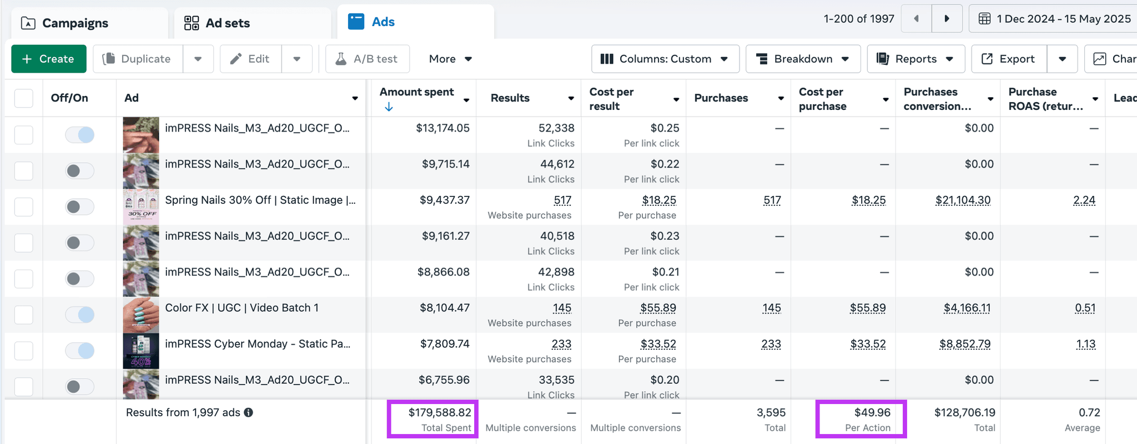The image size is (1137, 444).
Task: Click the Columns bars icon
Action: tap(607, 59)
